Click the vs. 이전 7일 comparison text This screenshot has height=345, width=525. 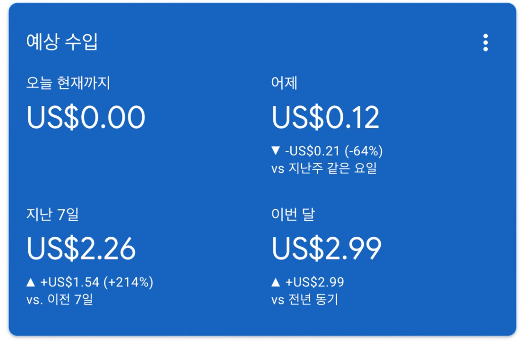click(x=59, y=300)
